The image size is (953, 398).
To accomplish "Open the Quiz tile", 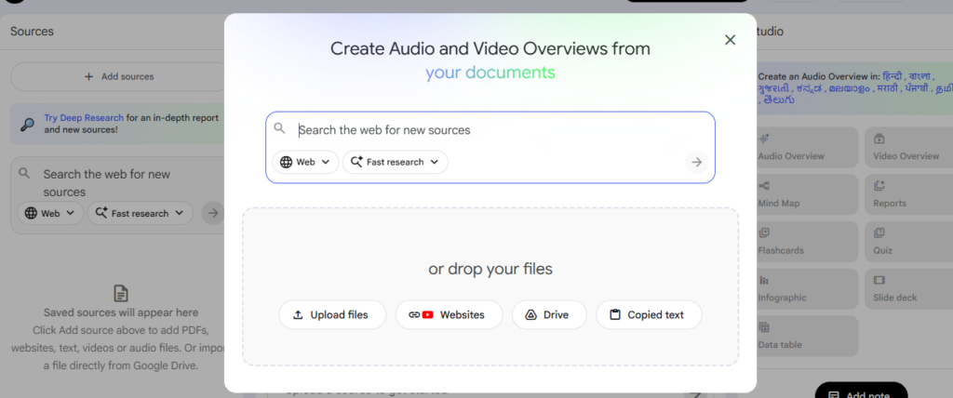I will [906, 242].
